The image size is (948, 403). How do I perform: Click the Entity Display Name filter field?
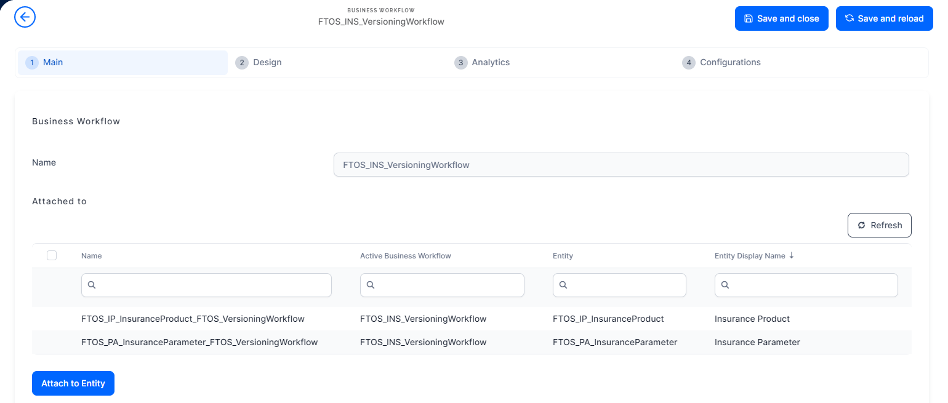[x=811, y=285]
